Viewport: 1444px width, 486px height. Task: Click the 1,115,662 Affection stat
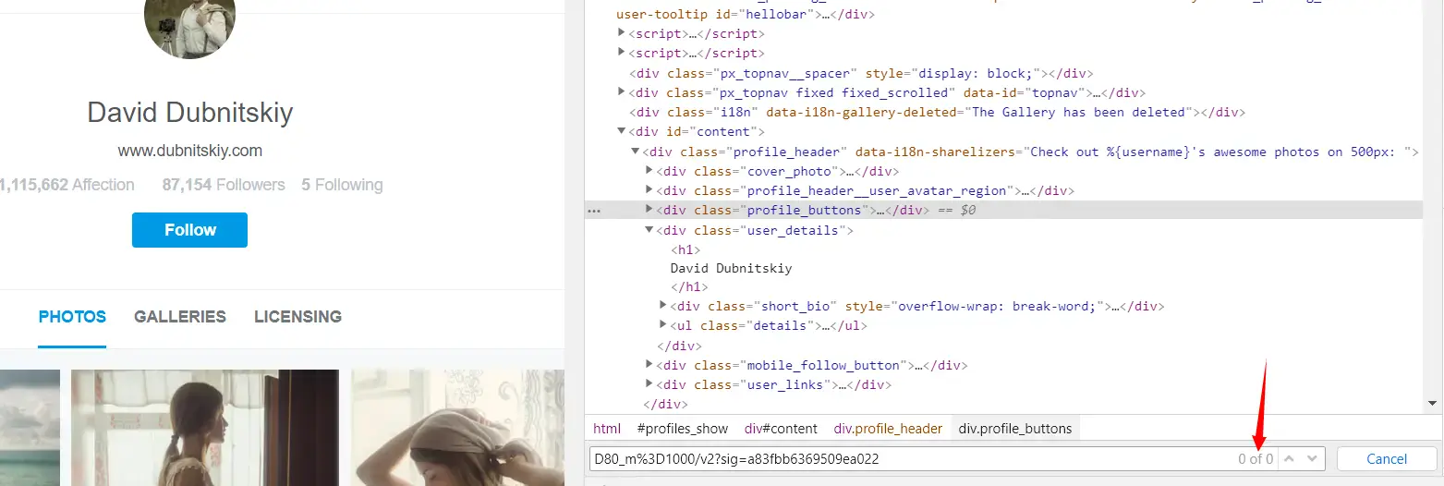(67, 185)
